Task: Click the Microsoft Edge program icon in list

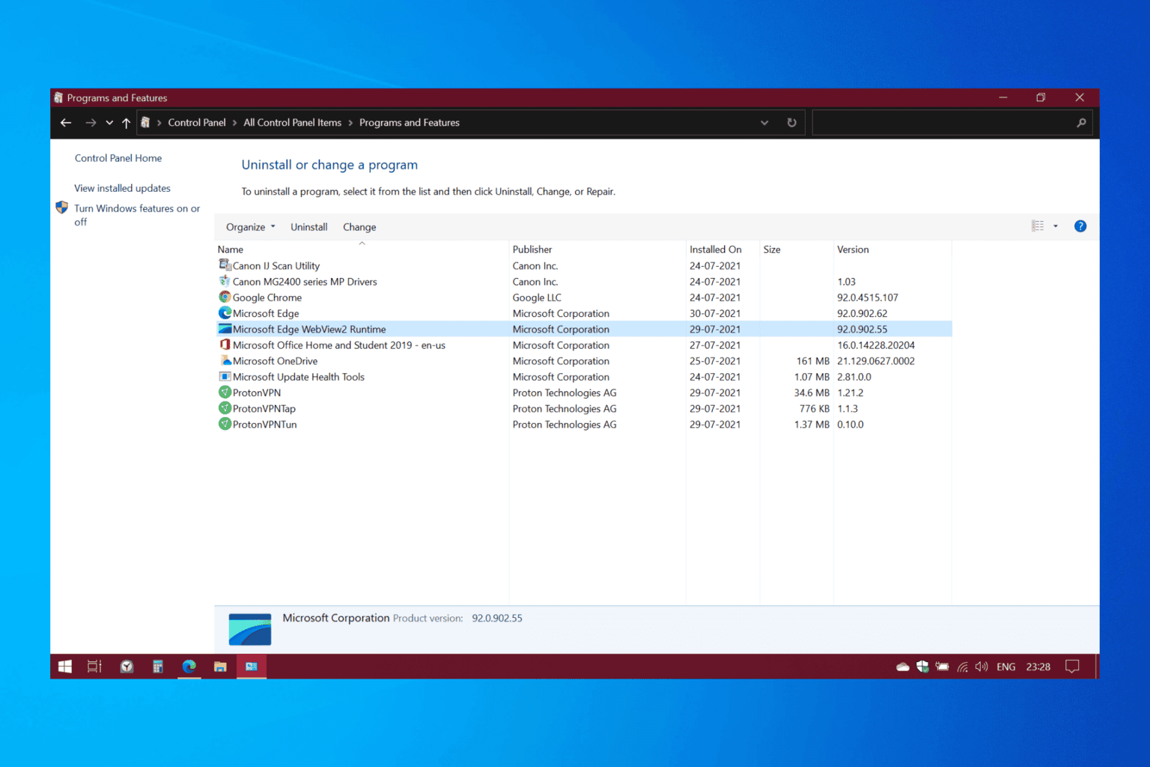Action: pyautogui.click(x=225, y=312)
